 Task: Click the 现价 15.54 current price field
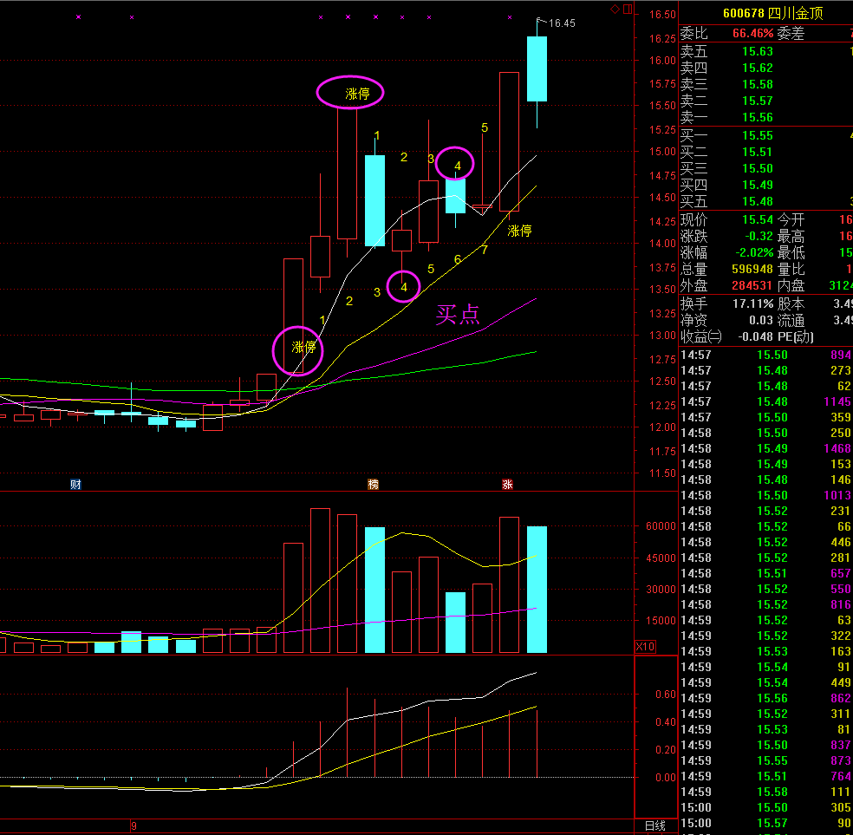(x=752, y=220)
